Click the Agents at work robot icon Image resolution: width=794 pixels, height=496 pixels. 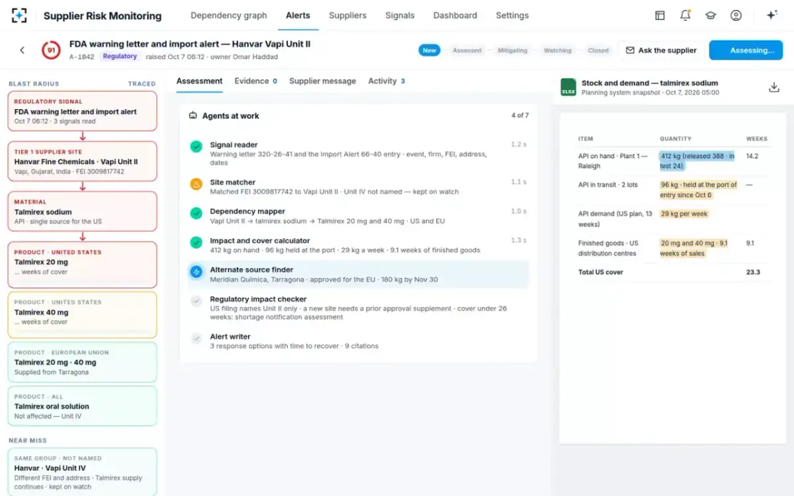193,116
